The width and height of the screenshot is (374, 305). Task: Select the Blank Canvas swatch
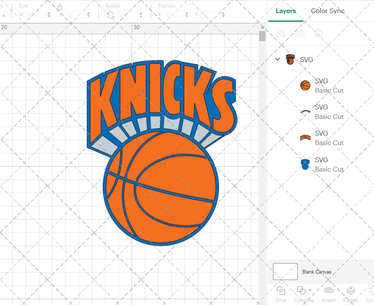[x=285, y=271]
